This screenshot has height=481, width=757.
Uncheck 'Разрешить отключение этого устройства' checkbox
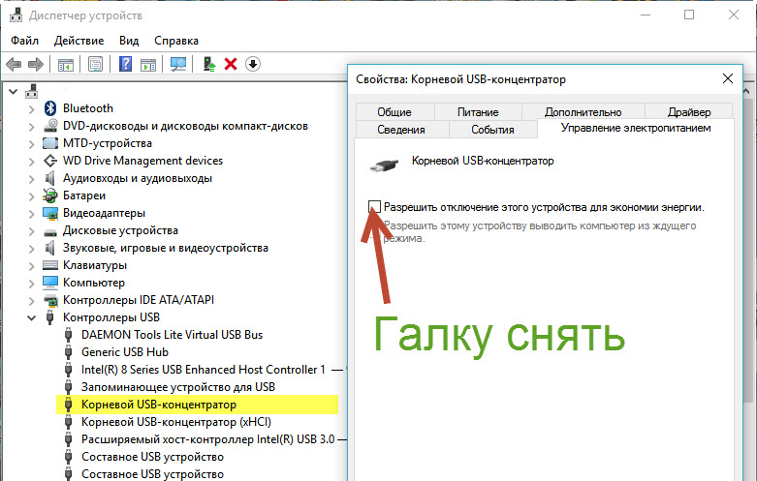pos(375,206)
